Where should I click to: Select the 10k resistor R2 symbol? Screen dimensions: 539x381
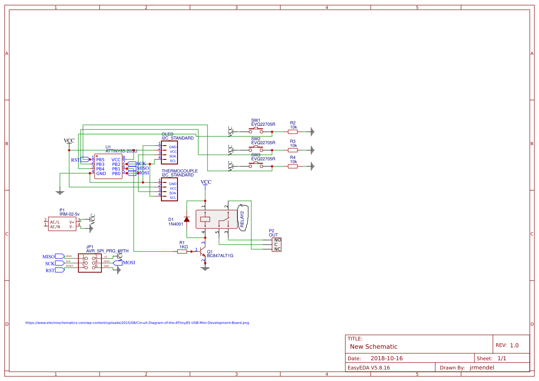point(293,131)
